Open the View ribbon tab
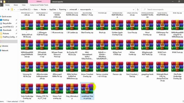The height and width of the screenshot is (103, 184). point(24,5)
